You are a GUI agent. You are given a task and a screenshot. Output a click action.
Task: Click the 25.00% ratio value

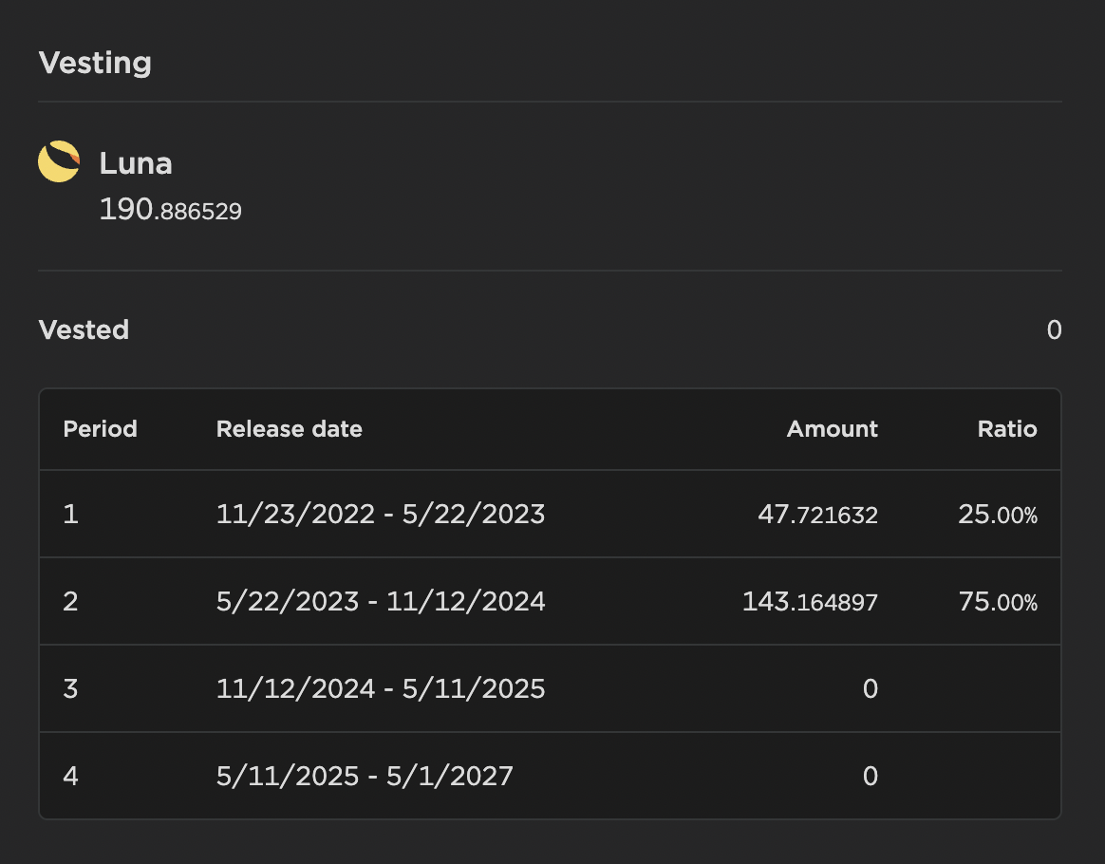pyautogui.click(x=998, y=516)
